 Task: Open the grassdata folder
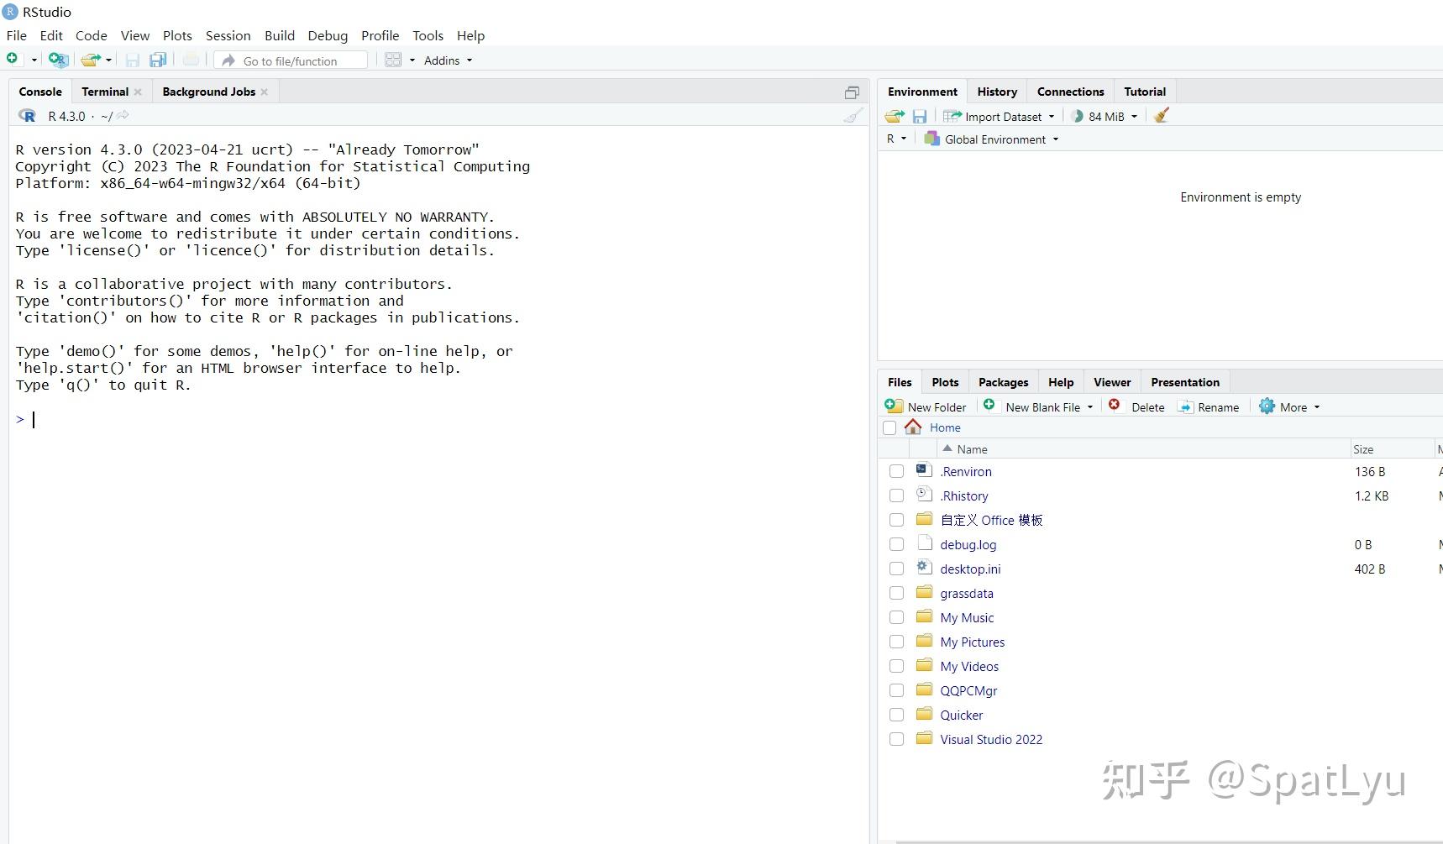tap(967, 594)
